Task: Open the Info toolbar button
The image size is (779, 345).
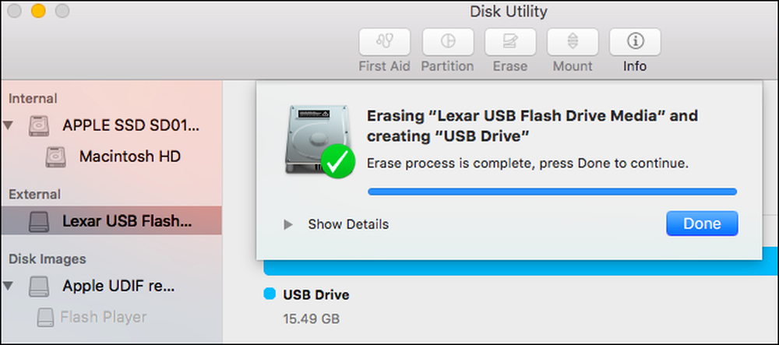Action: (635, 42)
